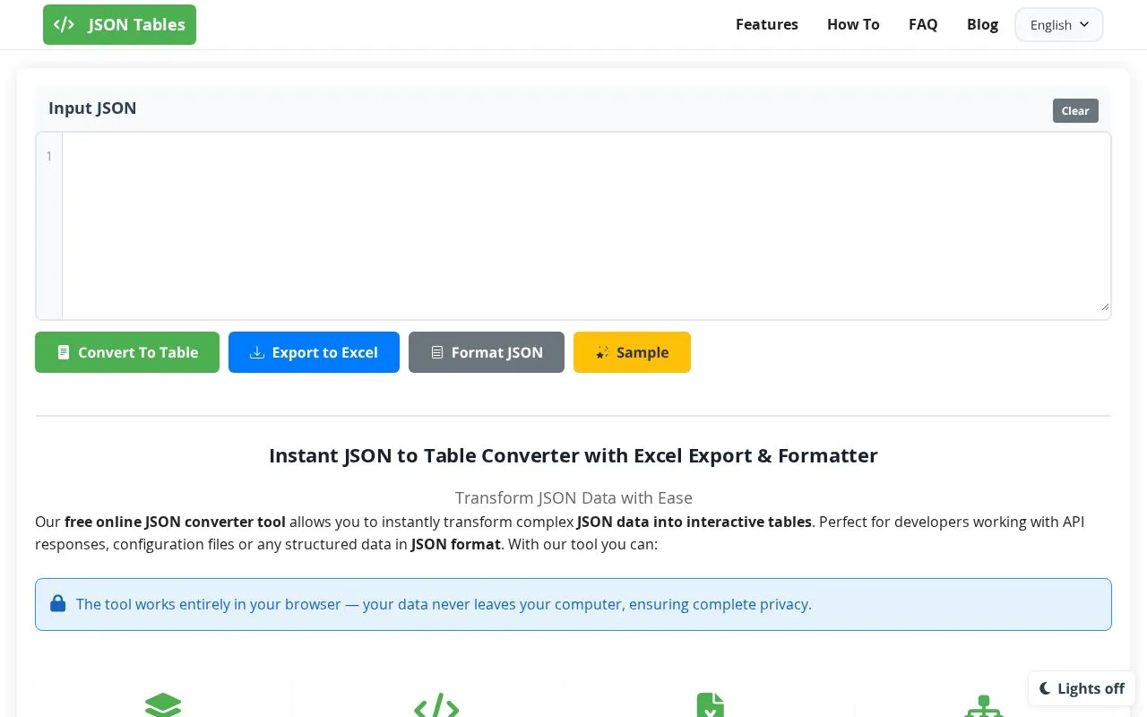Toggle Lights off dark mode
Screen dimensions: 1147x717
point(1082,688)
